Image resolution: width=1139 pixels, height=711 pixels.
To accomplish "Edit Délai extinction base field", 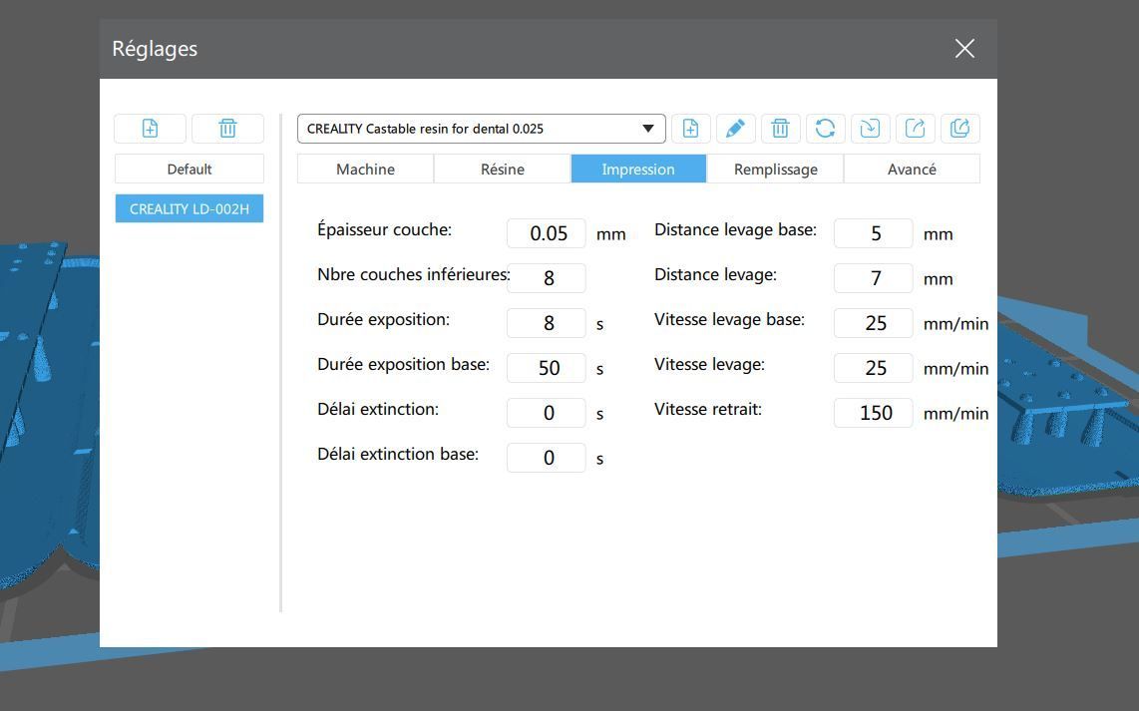I will 547,458.
